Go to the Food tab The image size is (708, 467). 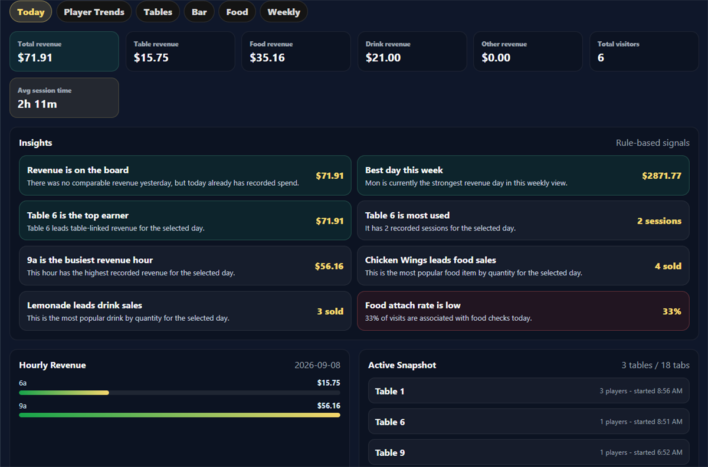click(237, 12)
